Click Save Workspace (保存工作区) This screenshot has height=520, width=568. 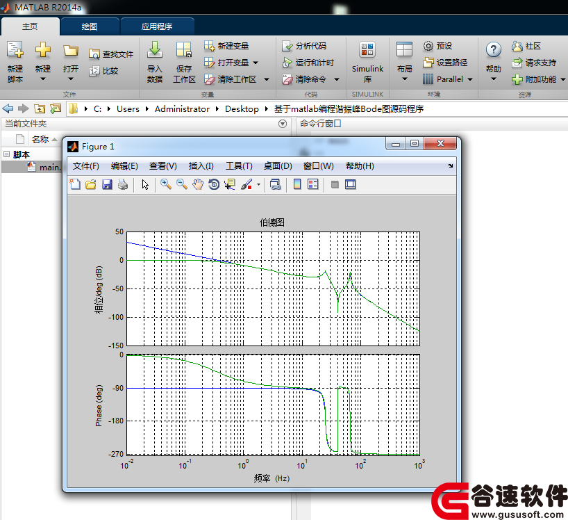(184, 62)
